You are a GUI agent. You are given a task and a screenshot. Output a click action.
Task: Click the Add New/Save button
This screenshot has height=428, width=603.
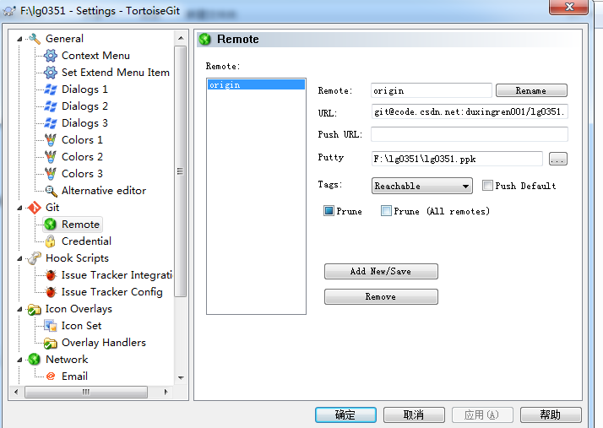[x=381, y=271]
